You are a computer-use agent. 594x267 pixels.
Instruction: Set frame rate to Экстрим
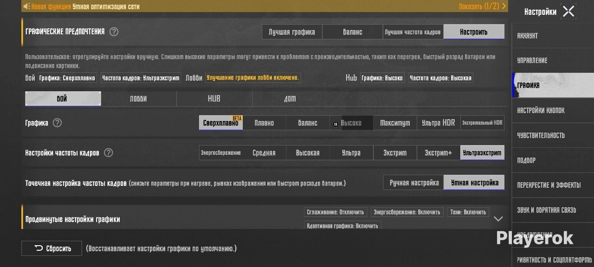pyautogui.click(x=395, y=153)
